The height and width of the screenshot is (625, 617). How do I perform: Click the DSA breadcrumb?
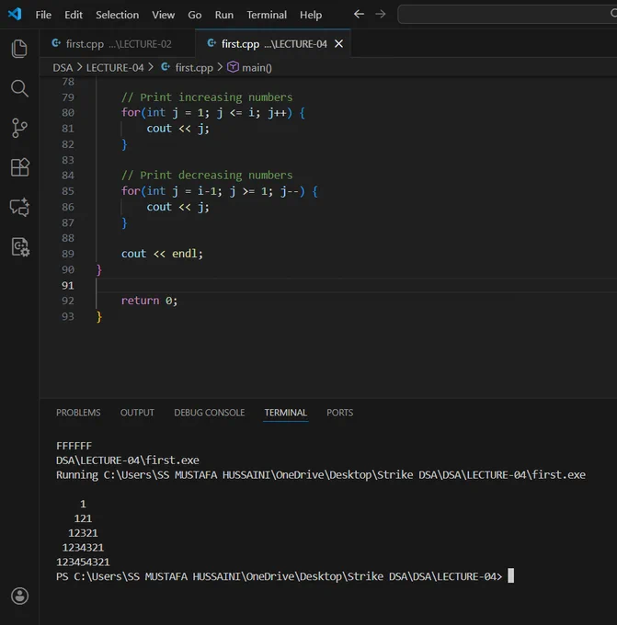pyautogui.click(x=63, y=68)
